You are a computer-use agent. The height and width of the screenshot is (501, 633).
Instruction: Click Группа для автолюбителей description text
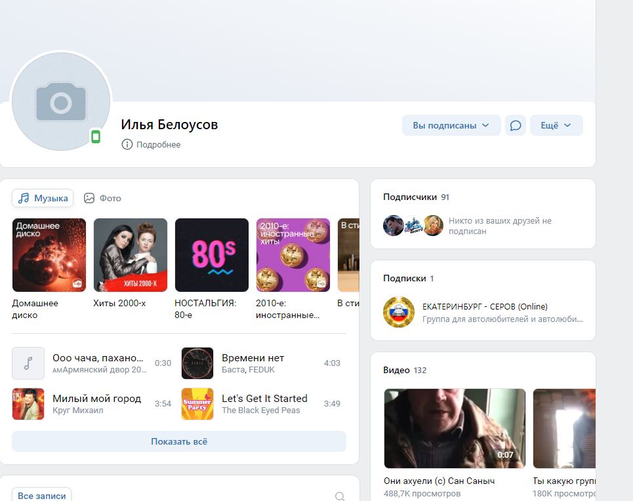[x=502, y=319]
